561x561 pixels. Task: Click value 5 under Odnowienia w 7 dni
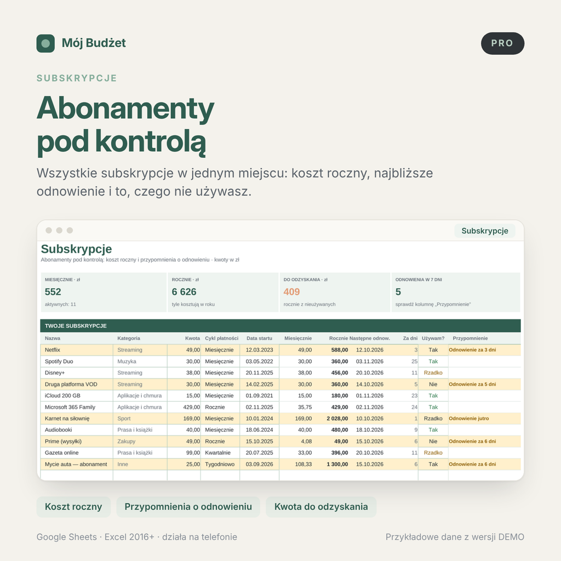(398, 292)
